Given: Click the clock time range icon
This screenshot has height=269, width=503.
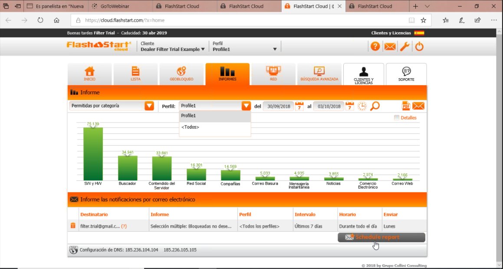Looking at the screenshot, I should (x=362, y=106).
